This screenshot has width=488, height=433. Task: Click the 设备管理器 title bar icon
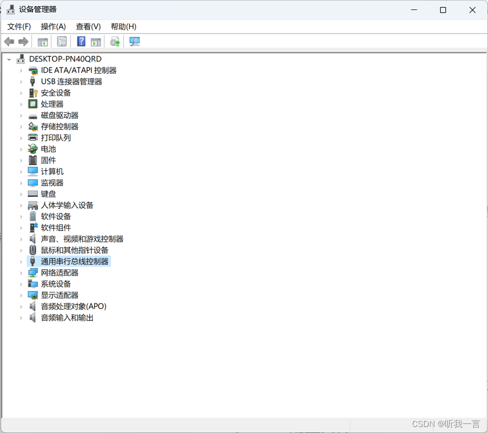pos(10,9)
